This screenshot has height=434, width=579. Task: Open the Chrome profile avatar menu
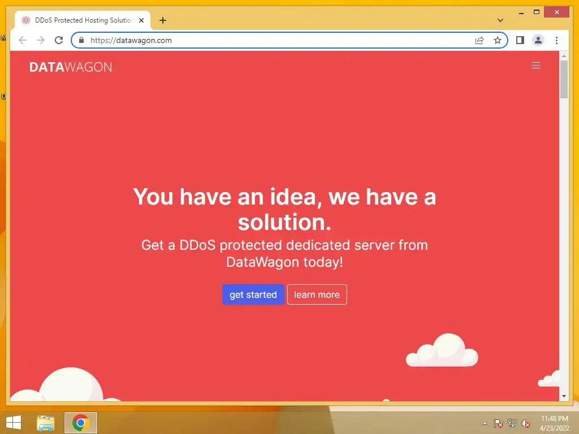pos(538,40)
